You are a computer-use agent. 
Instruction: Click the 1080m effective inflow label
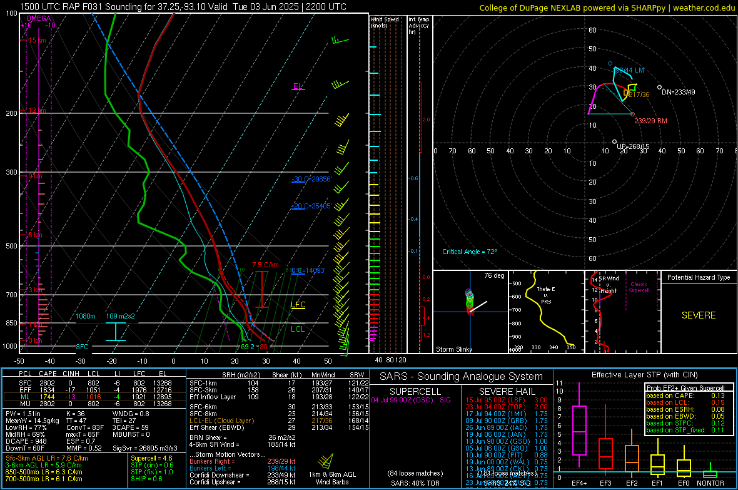[x=86, y=316]
